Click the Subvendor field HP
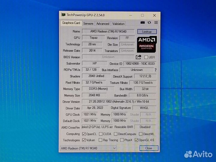This screenshot has height=162, width=216. [x=94, y=63]
